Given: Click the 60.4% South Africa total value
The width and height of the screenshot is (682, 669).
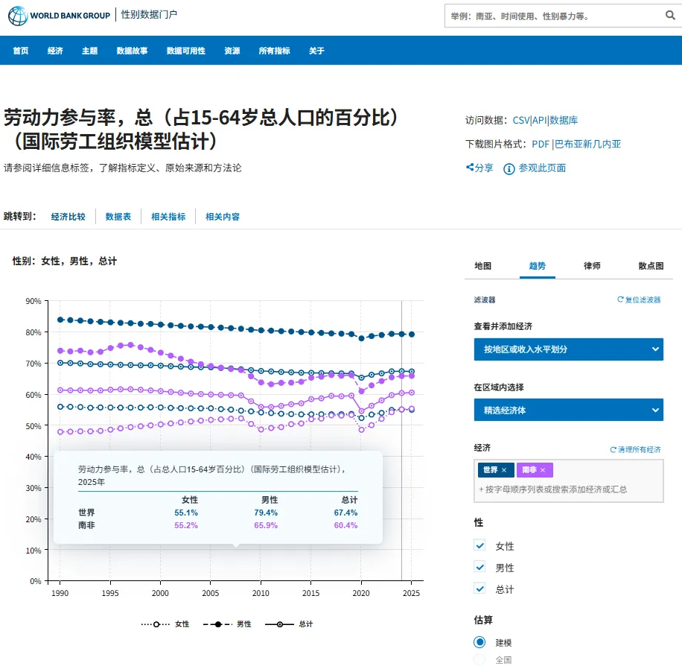Looking at the screenshot, I should pos(345,525).
